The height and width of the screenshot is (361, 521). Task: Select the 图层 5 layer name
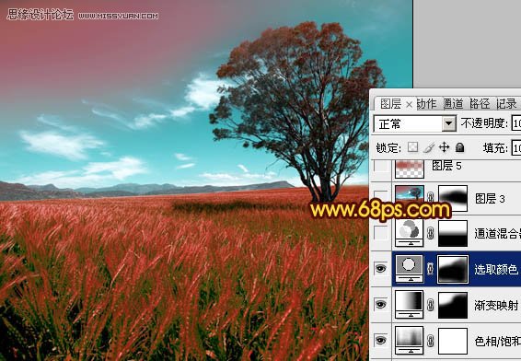tap(446, 165)
